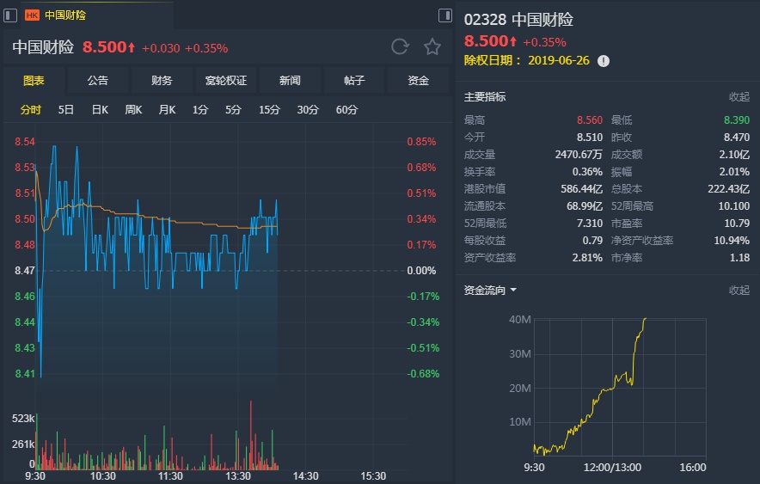Add stock to favorites with star icon
760x484 pixels.
point(432,47)
